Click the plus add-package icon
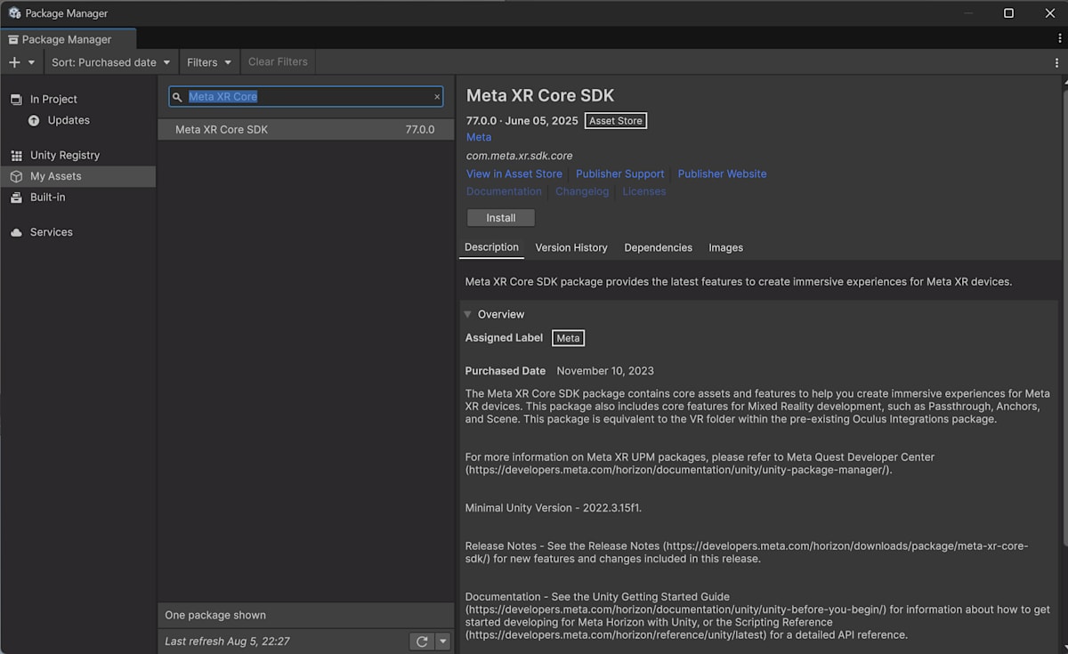The height and width of the screenshot is (654, 1068). point(13,62)
